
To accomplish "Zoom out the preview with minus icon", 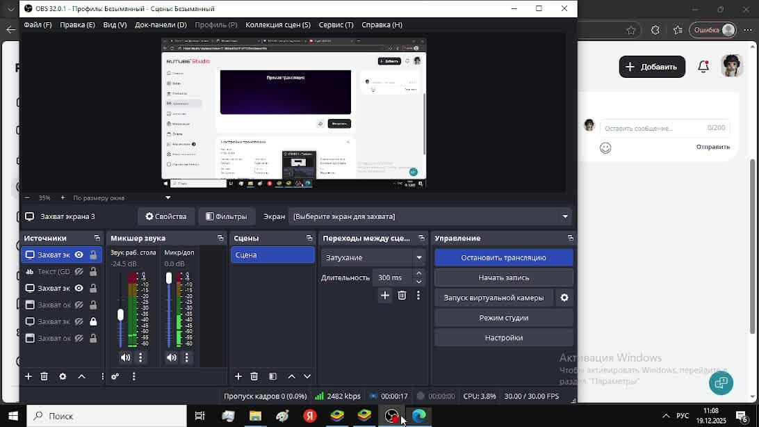I will (27, 198).
